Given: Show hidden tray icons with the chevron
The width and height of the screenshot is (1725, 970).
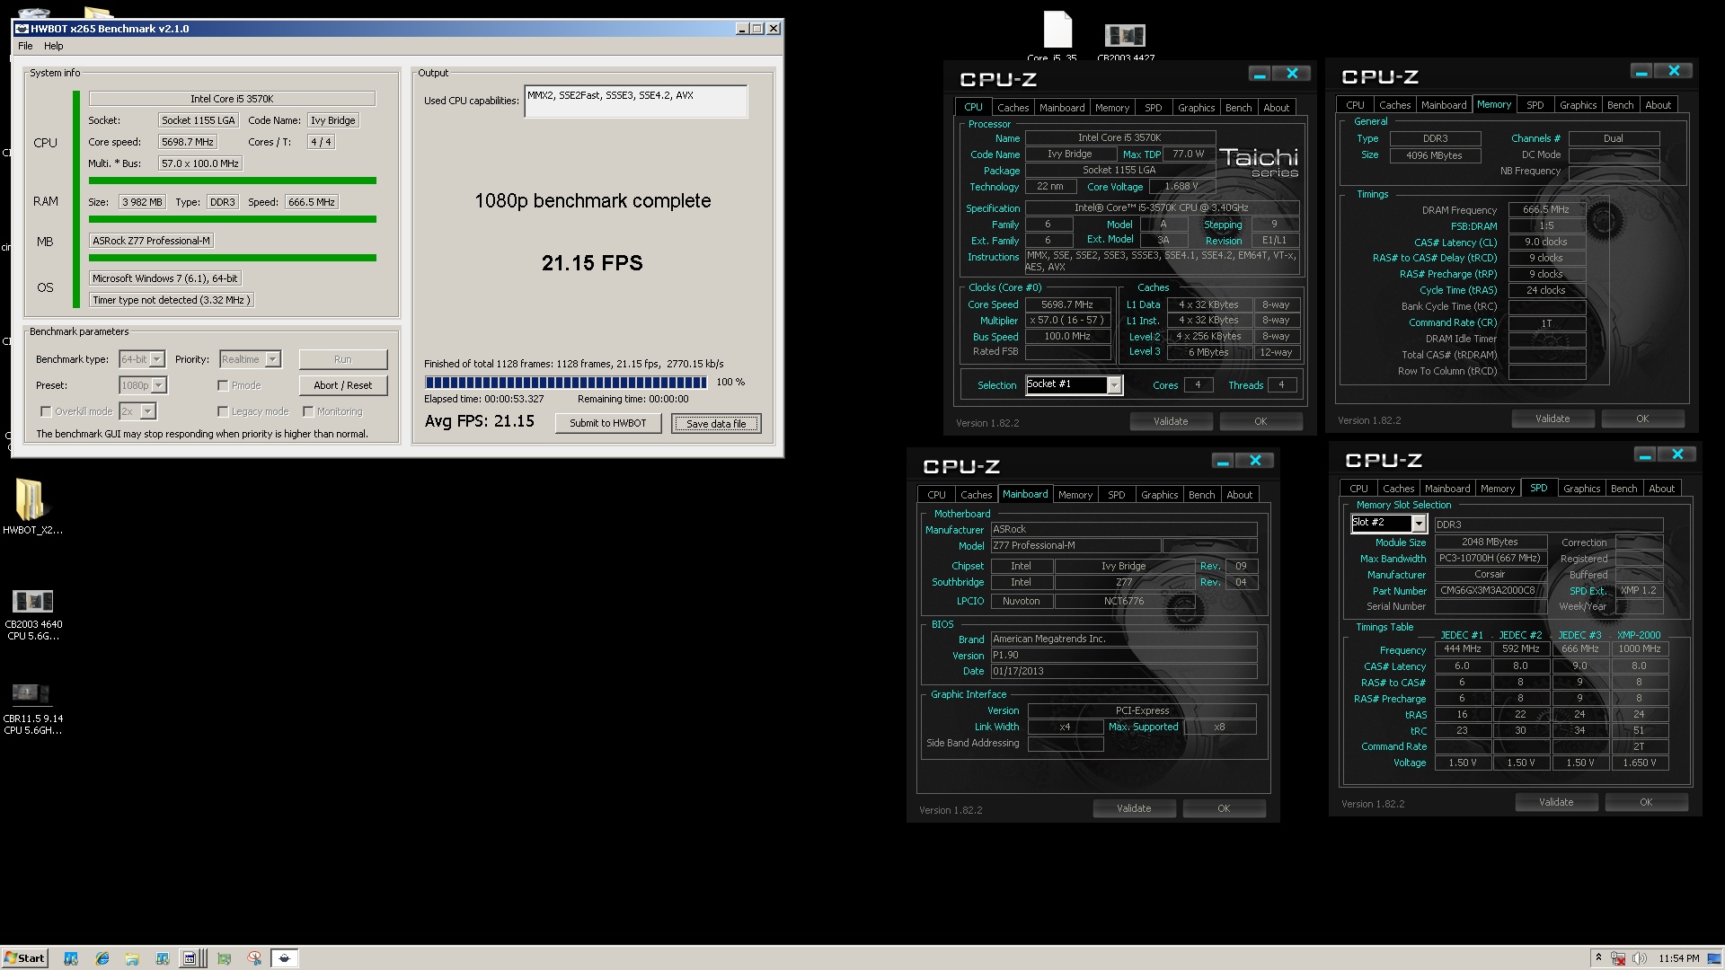Looking at the screenshot, I should pos(1598,957).
